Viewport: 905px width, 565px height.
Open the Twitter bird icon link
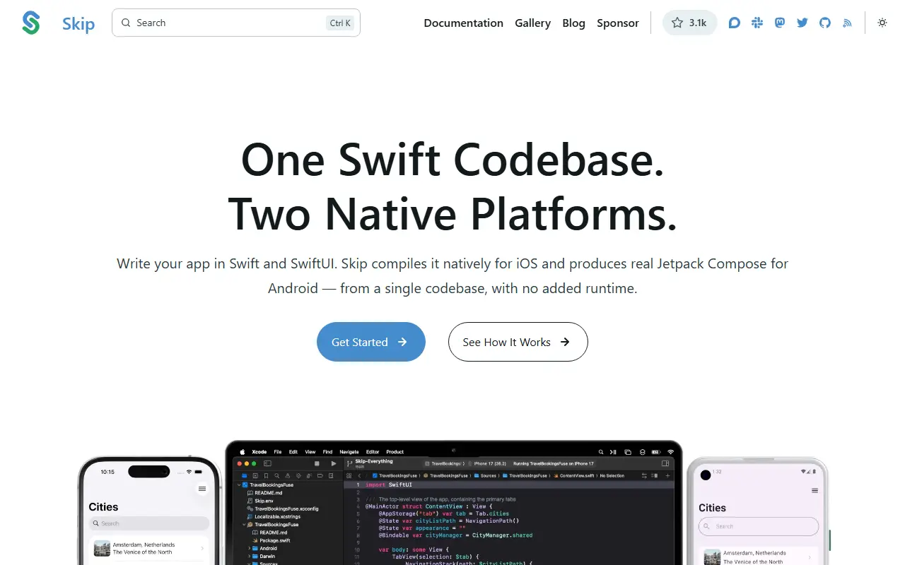click(x=802, y=23)
